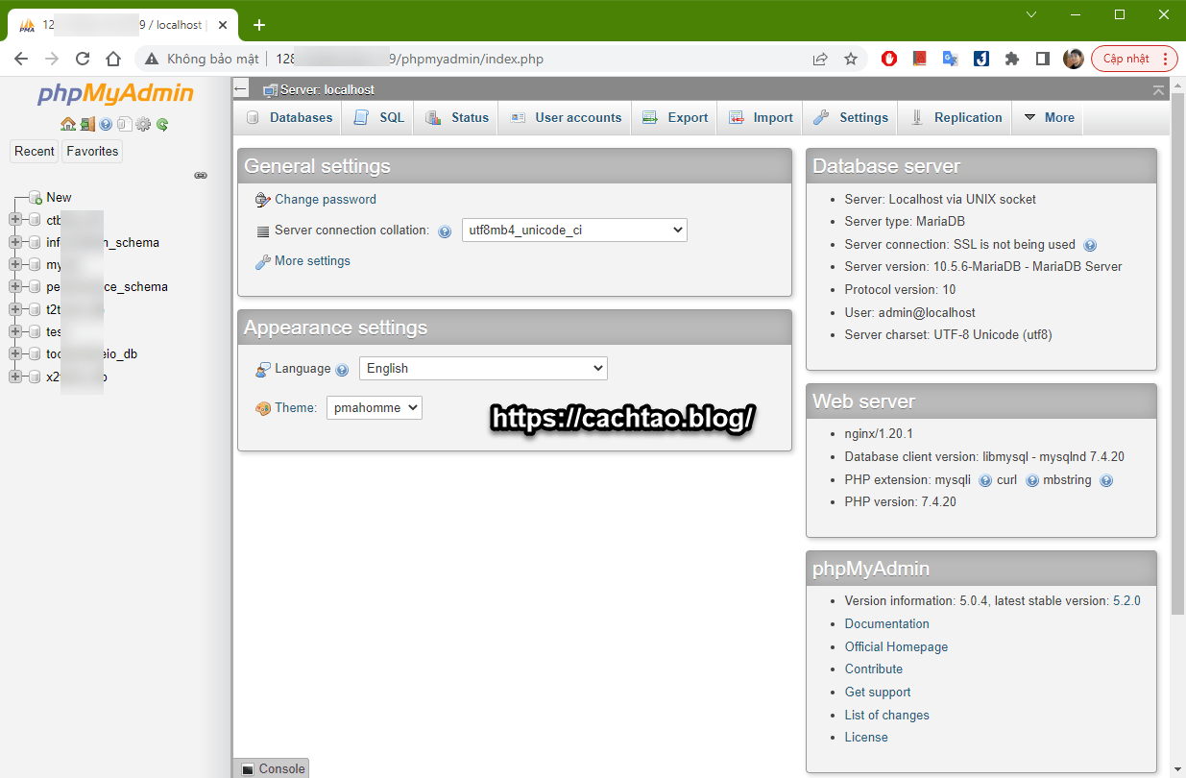
Task: Open the Get support link
Action: click(878, 693)
